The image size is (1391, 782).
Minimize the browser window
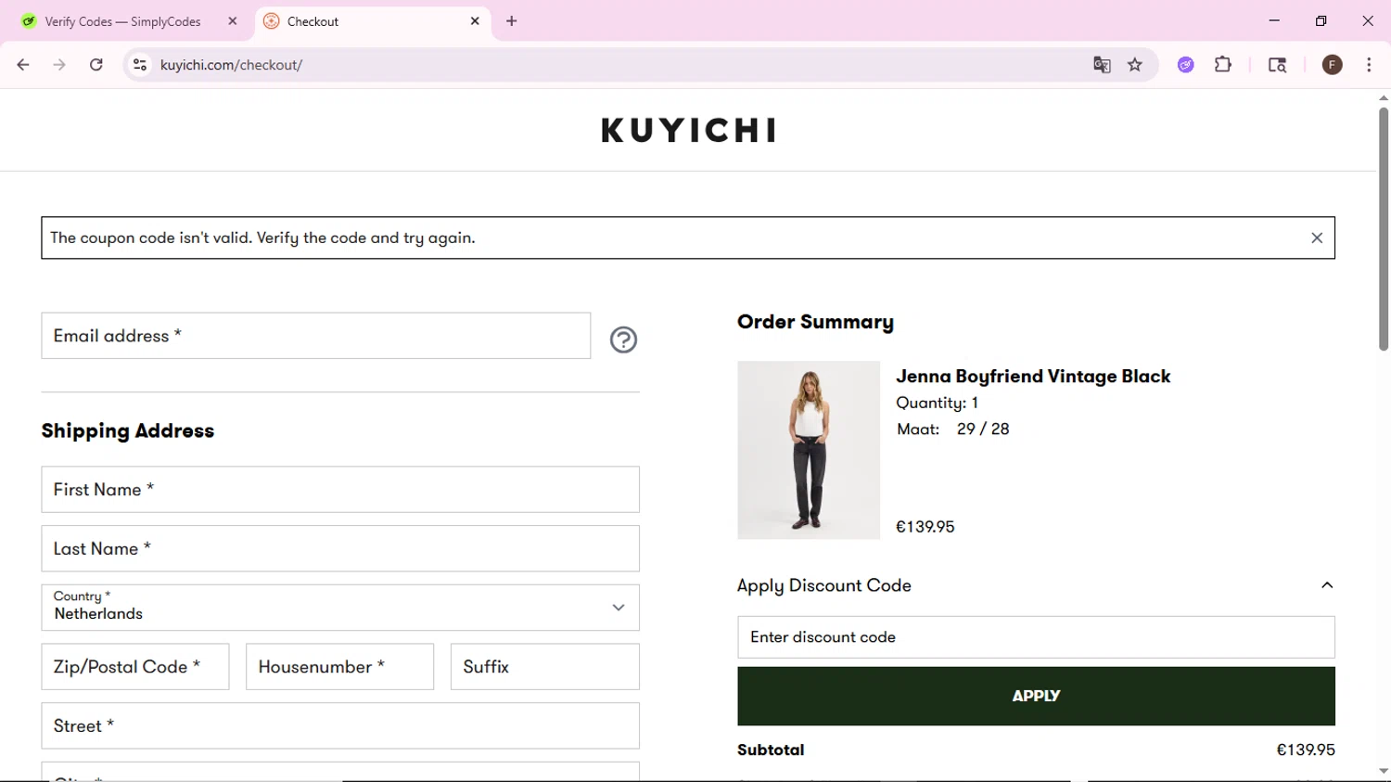1274,21
